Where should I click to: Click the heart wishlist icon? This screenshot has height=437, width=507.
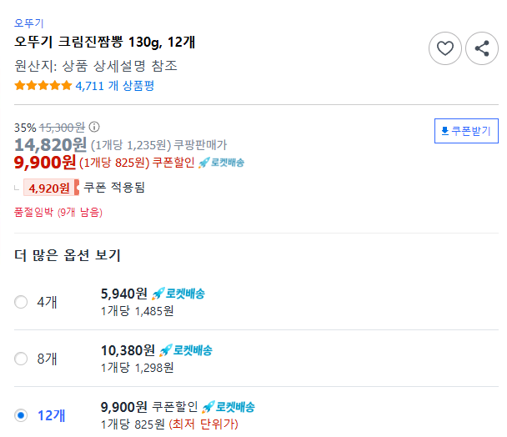click(x=445, y=48)
